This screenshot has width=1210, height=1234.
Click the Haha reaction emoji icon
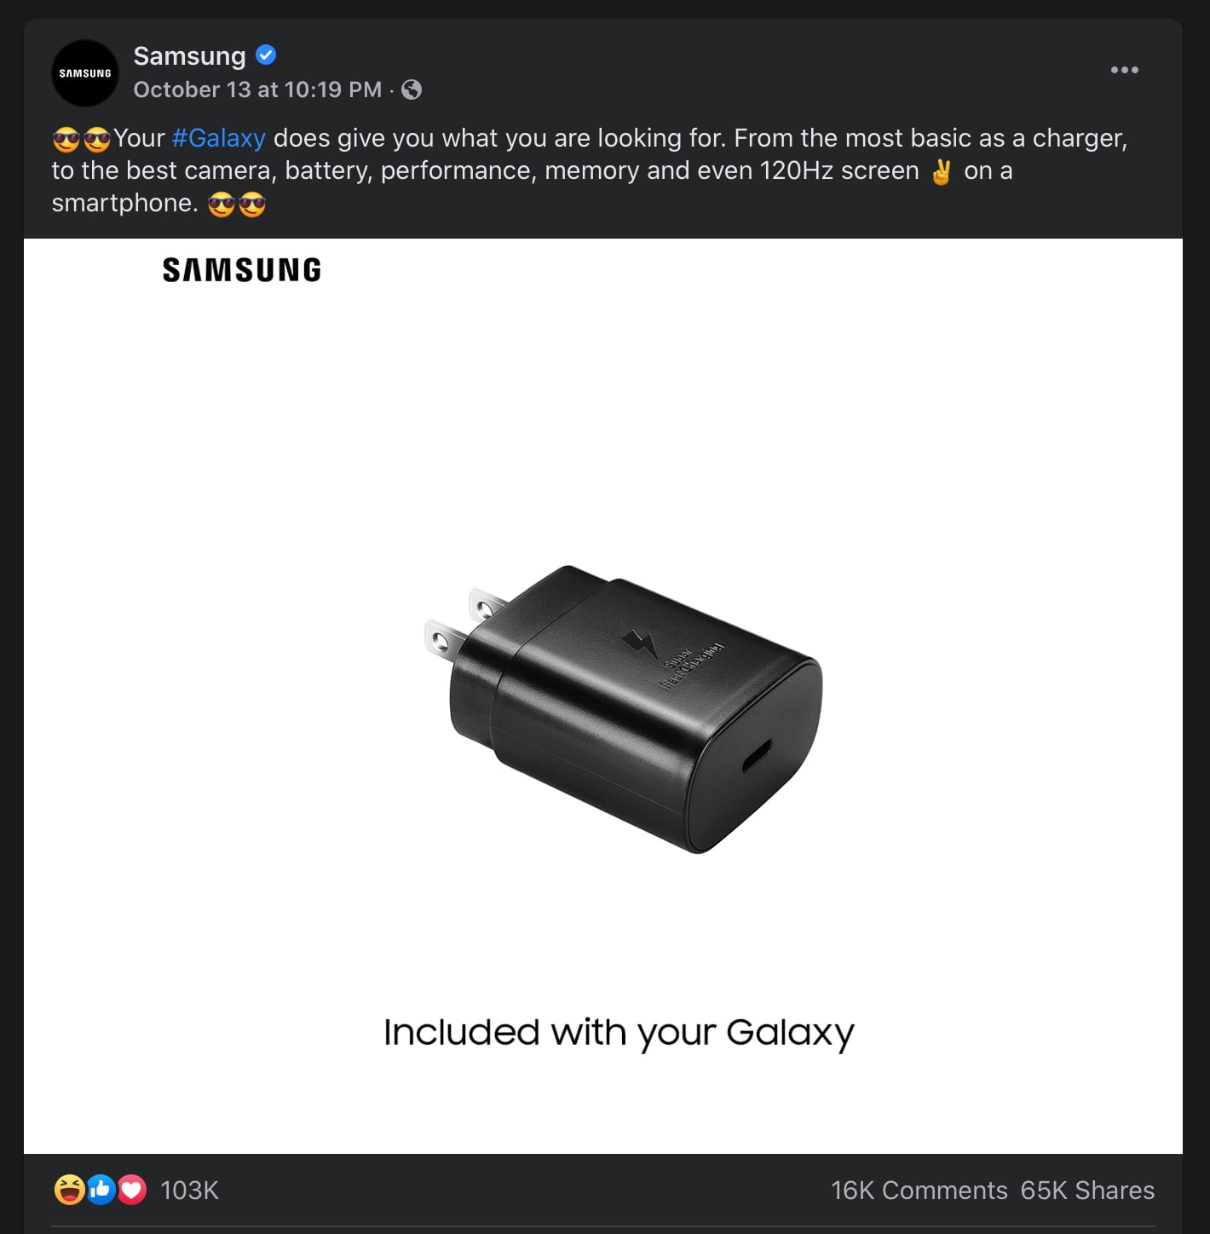click(69, 1190)
